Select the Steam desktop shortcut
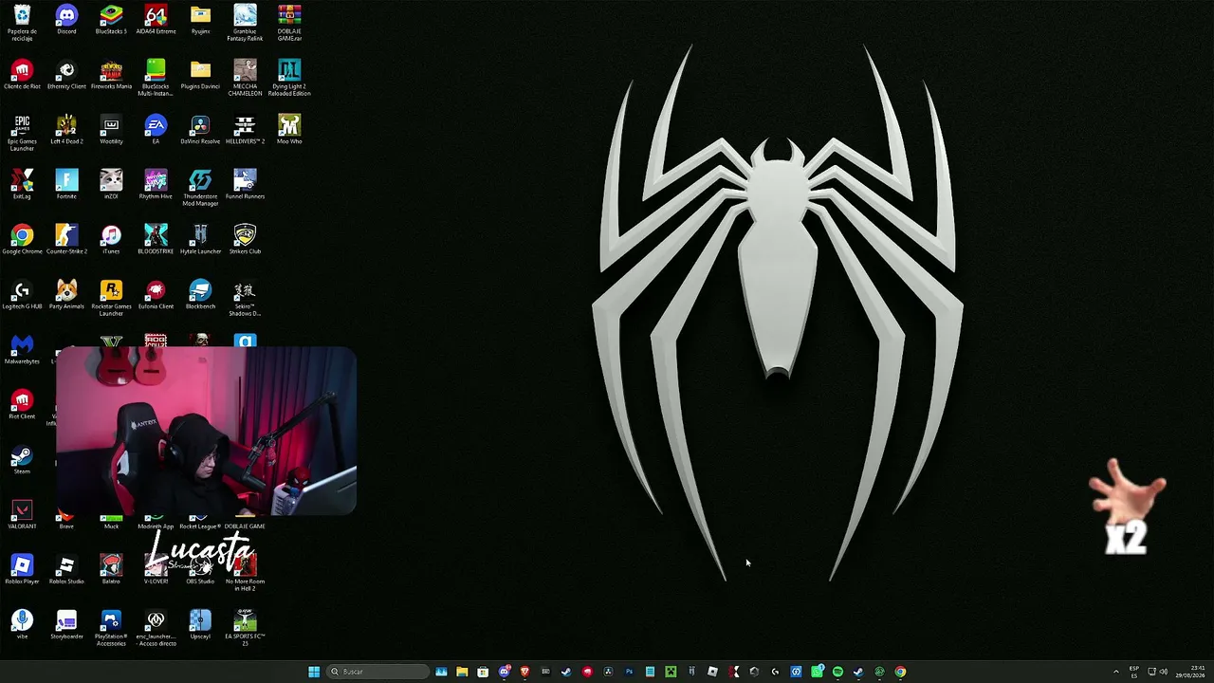Screen dimensions: 1214x683 click(x=22, y=460)
